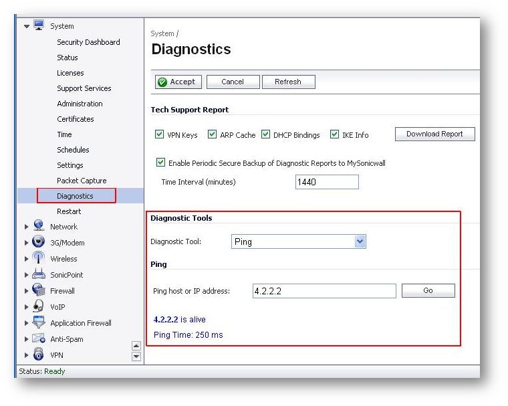The height and width of the screenshot is (406, 508).
Task: Click the Wireless antenna icon
Action: [38, 258]
